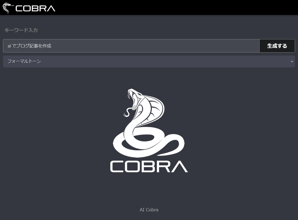Click the cobra snake icon in header
This screenshot has height=220, width=298.
(x=8, y=8)
